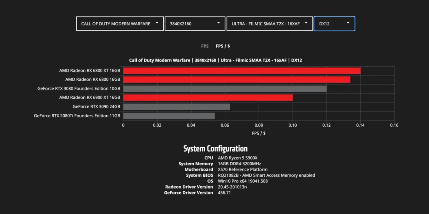Image resolution: width=429 pixels, height=214 pixels.
Task: Click the Radeon Driver Version value 20.45-201013n
Action: (x=233, y=187)
